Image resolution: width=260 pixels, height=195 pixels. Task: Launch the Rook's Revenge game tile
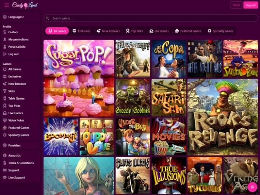tap(222, 117)
